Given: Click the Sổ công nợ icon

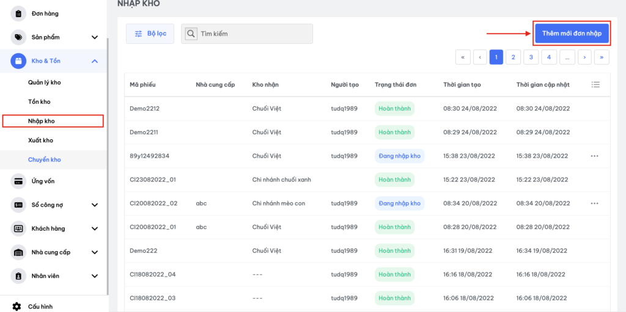Looking at the screenshot, I should coord(18,205).
